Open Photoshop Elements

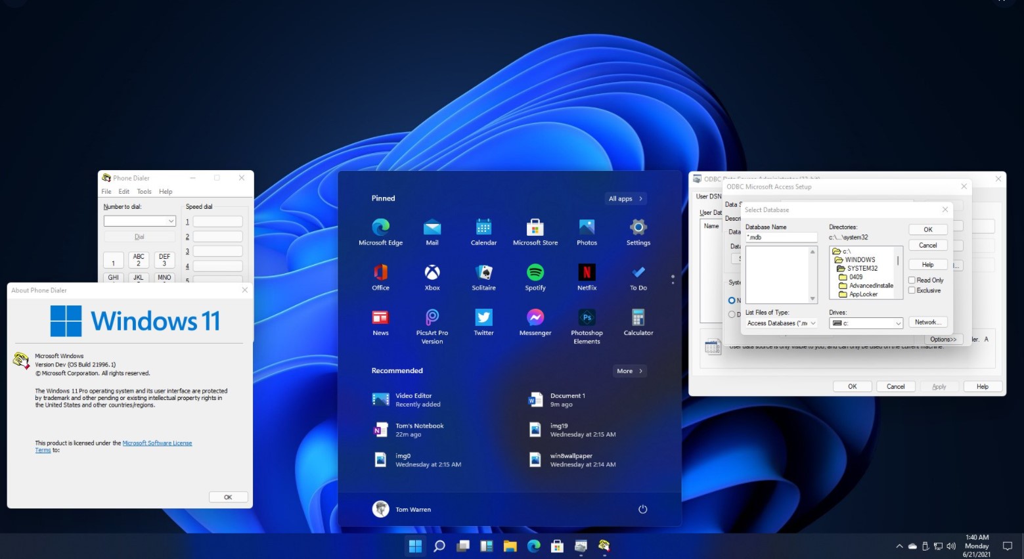coord(587,326)
